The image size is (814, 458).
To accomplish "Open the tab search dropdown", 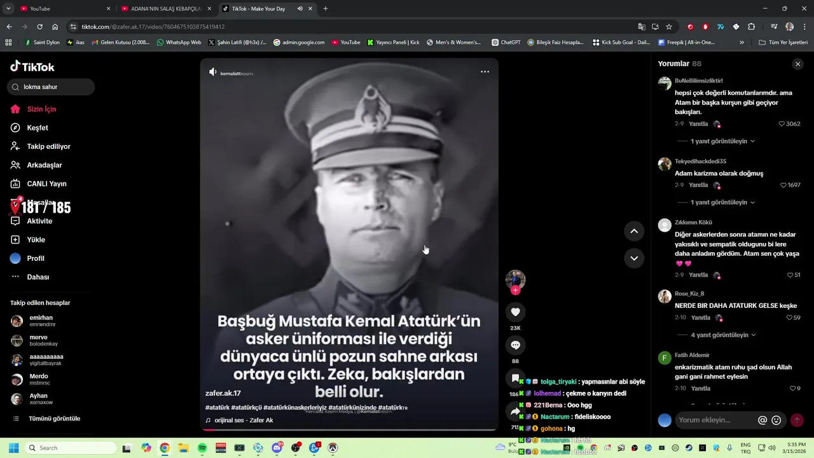I will click(8, 9).
